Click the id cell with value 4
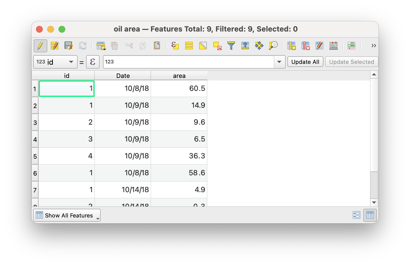This screenshot has width=410, height=265. coord(67,156)
